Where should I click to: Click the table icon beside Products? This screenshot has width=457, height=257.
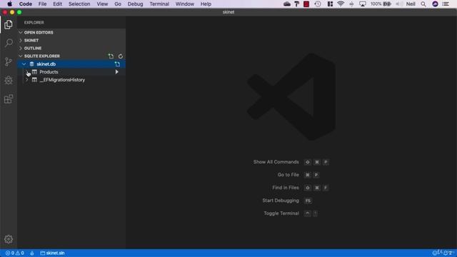[x=35, y=72]
